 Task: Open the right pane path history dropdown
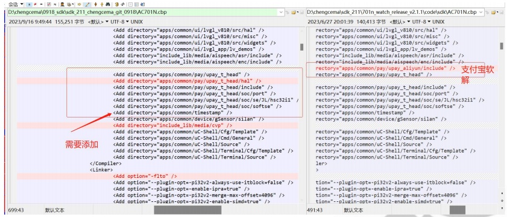pos(481,12)
